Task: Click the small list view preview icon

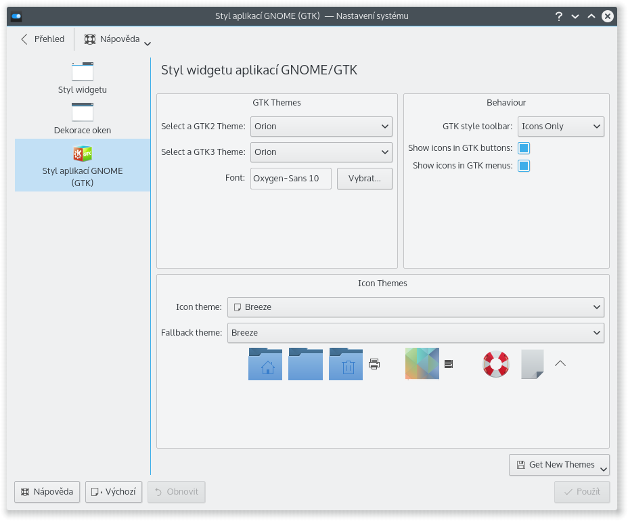Action: point(449,364)
